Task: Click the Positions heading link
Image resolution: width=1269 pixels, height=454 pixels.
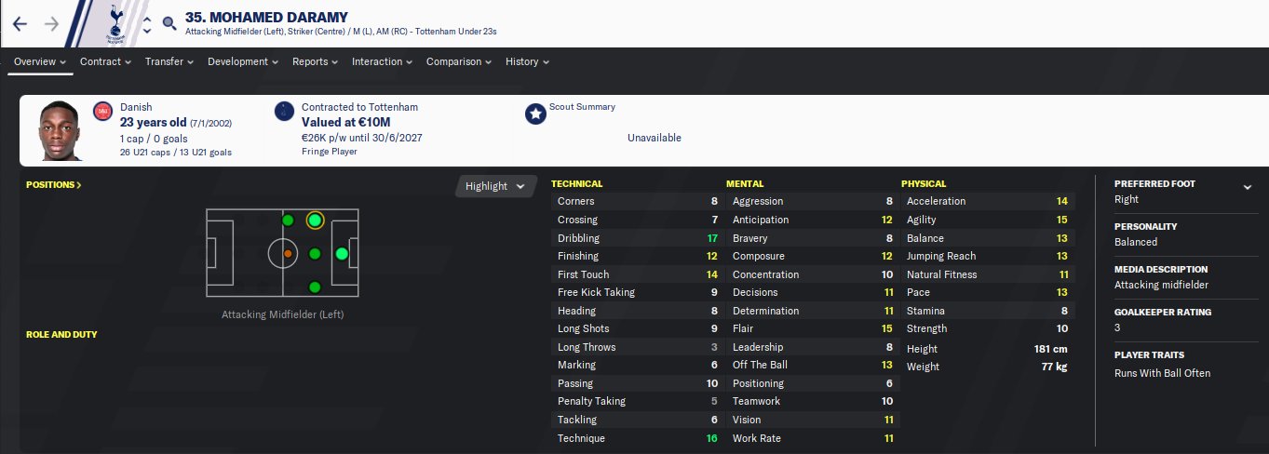Action: 54,185
